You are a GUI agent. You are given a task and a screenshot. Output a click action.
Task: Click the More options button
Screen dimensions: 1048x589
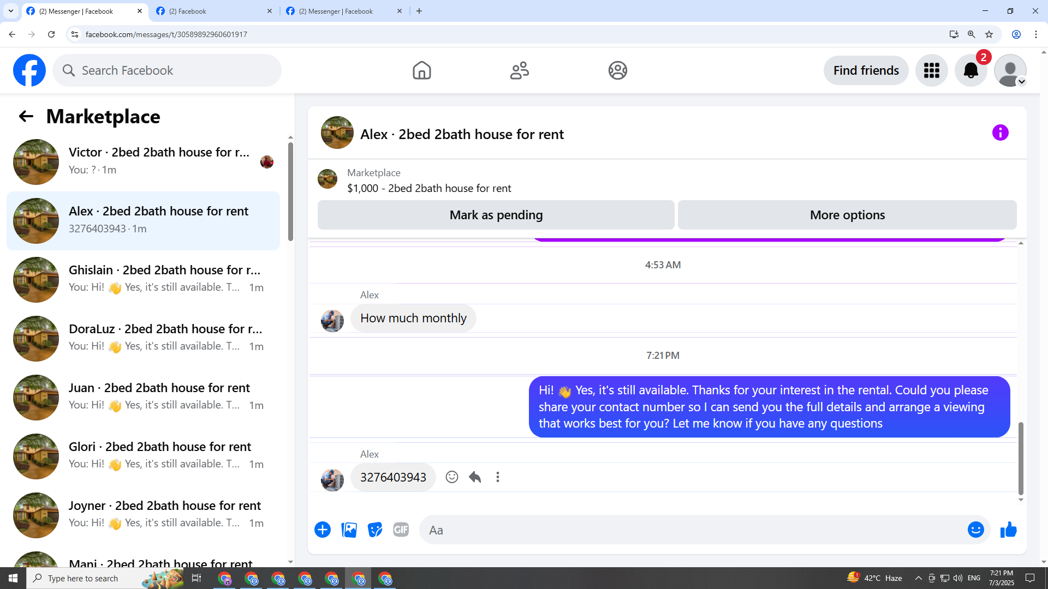point(847,215)
